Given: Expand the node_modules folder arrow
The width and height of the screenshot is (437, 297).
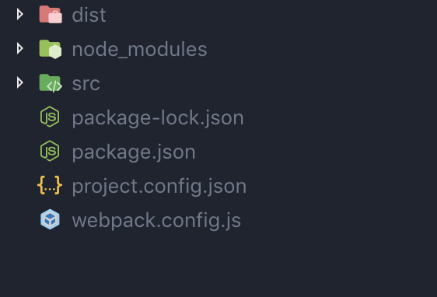Looking at the screenshot, I should (x=19, y=48).
